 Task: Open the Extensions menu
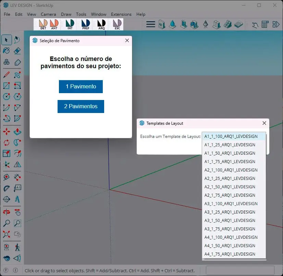pyautogui.click(x=121, y=14)
